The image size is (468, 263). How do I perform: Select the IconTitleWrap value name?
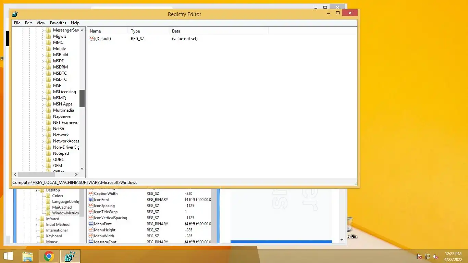click(x=106, y=212)
